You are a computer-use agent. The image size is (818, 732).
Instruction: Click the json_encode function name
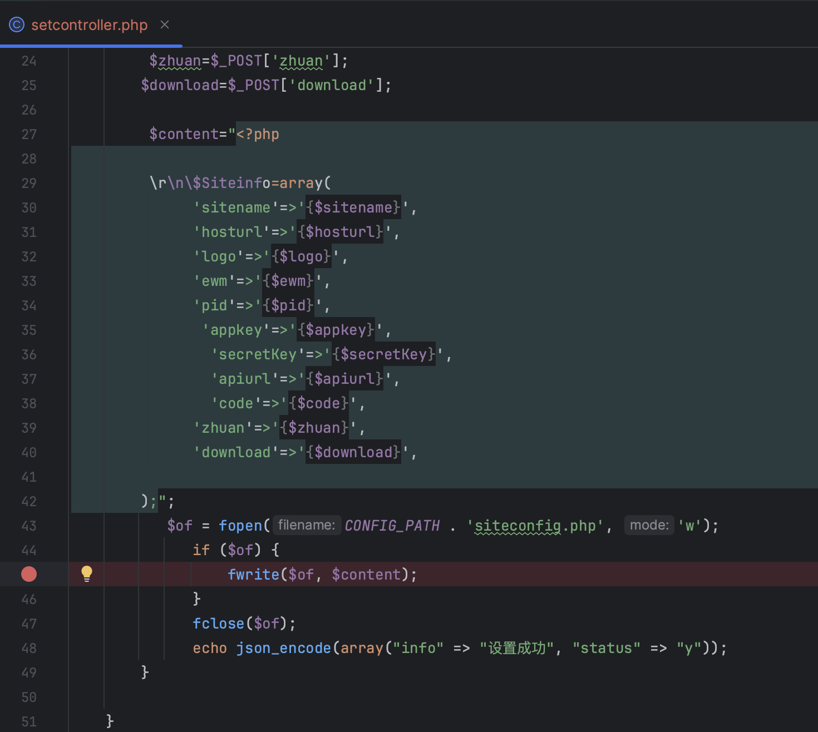(x=284, y=648)
